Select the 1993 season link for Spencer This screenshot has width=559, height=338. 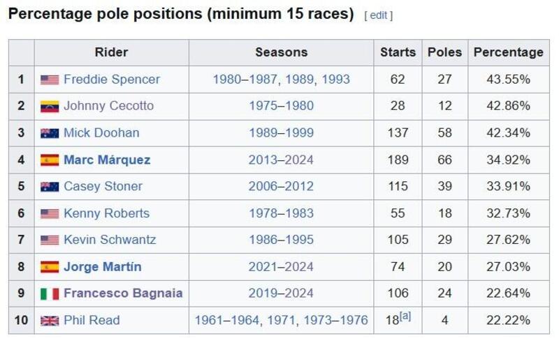pos(336,79)
